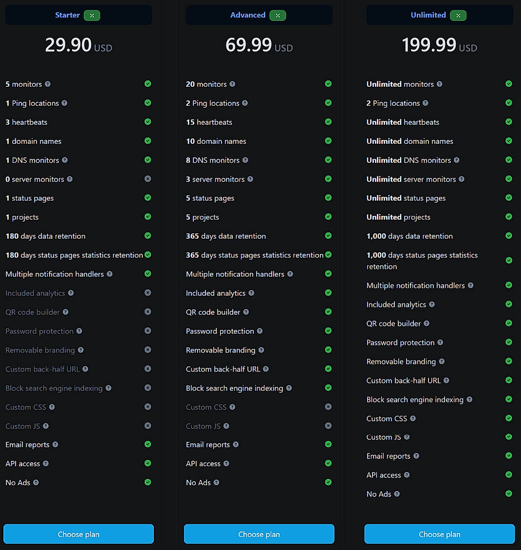Toggle the cross mark on Included analytics in Starter
The height and width of the screenshot is (550, 521).
point(148,293)
